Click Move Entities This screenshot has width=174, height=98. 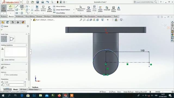click(x=59, y=13)
